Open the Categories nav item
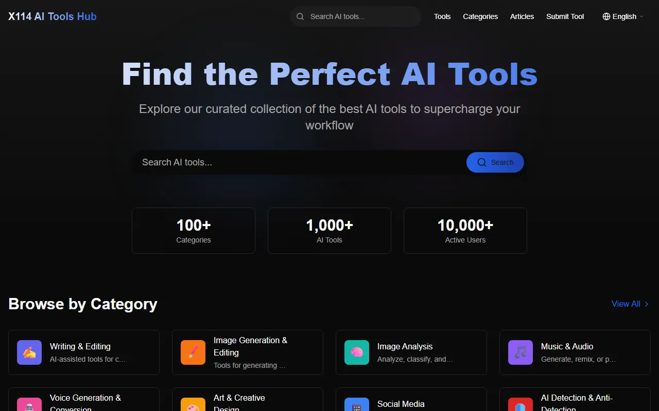Image resolution: width=659 pixels, height=411 pixels. pos(480,16)
